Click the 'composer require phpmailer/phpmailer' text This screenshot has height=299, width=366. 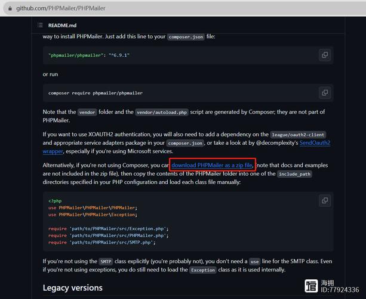pyautogui.click(x=96, y=93)
